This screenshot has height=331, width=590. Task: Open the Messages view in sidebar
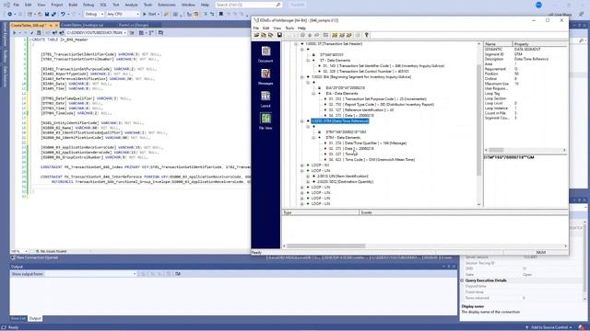point(265,76)
